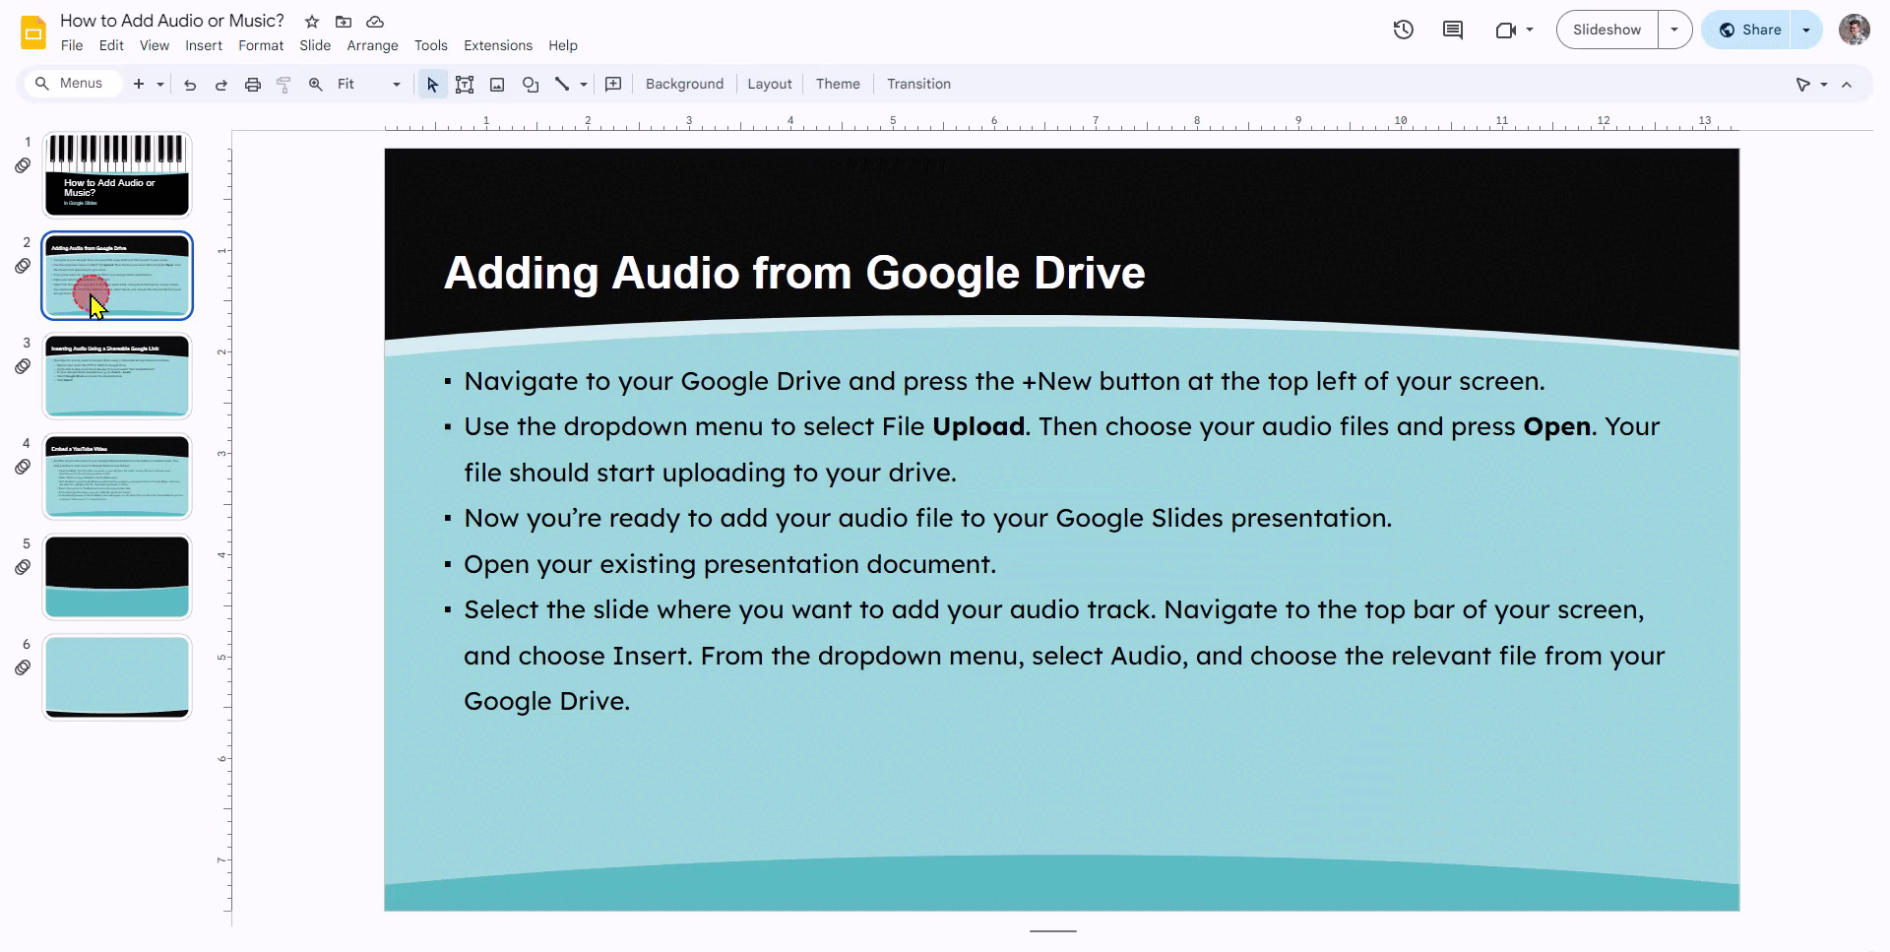Screen dimensions: 1890x952
Task: Insert a comment using the toolbar icon
Action: [x=612, y=84]
